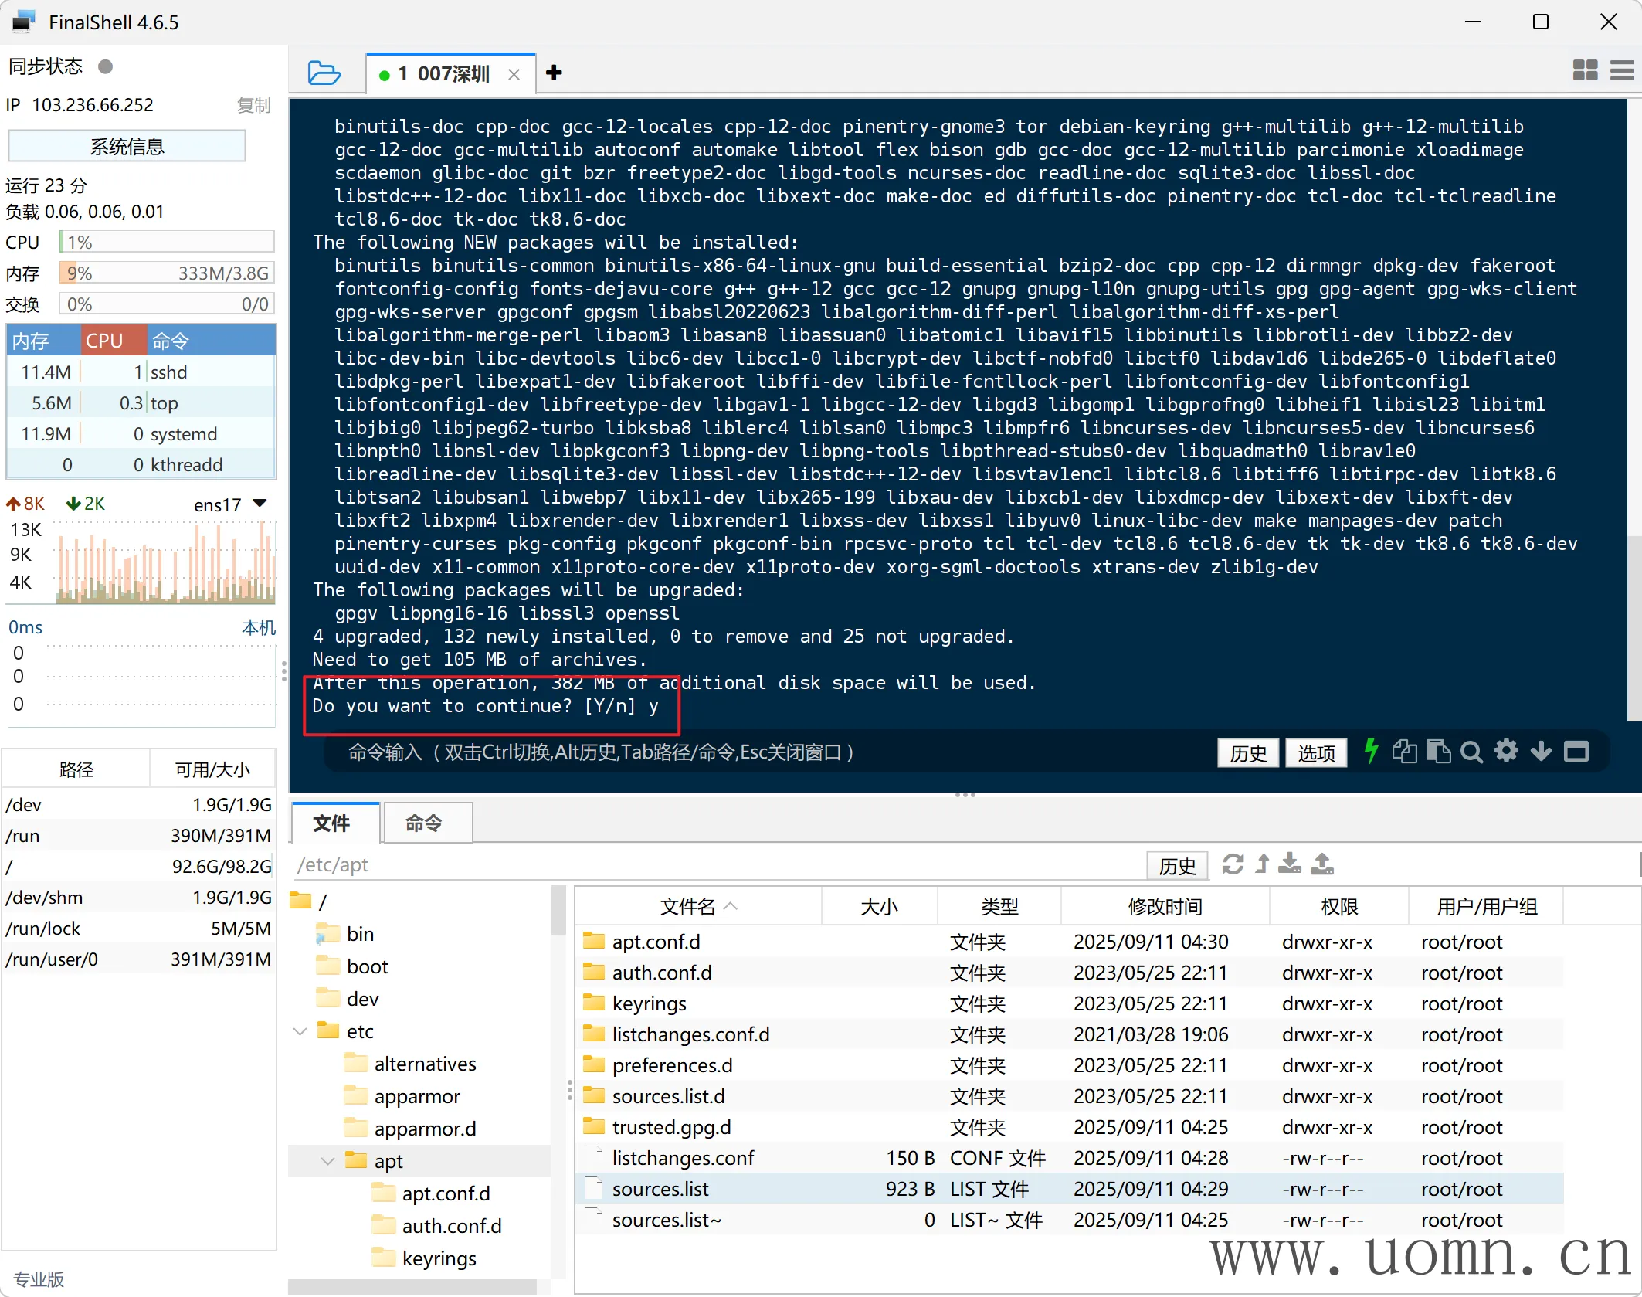Switch to the 命令 tab in the bottom panel

click(424, 823)
